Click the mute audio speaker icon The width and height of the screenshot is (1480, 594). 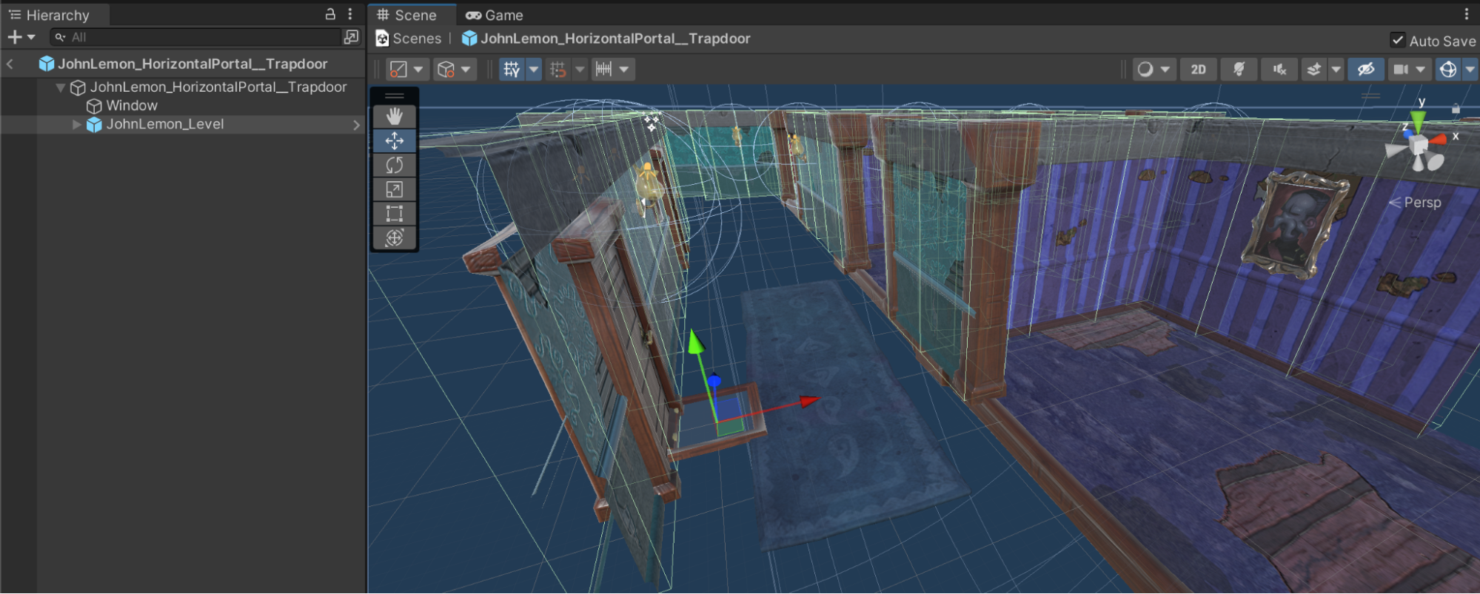1279,70
